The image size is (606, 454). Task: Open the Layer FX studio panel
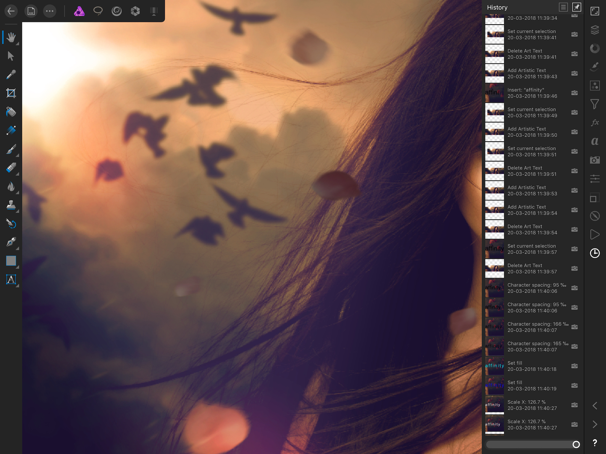[595, 123]
